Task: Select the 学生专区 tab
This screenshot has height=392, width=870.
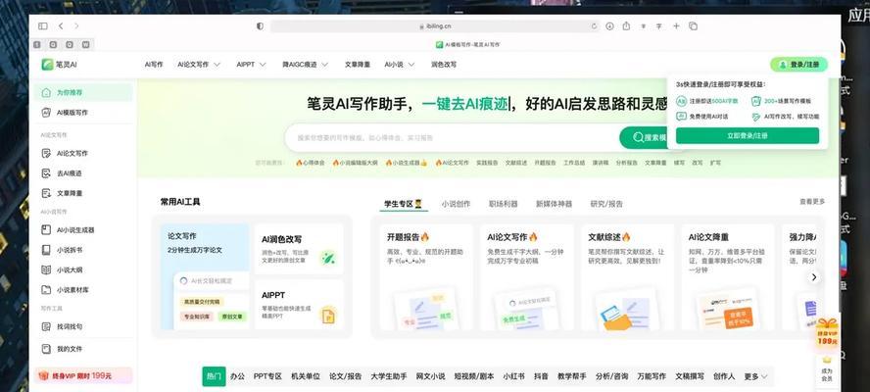Action: [x=404, y=204]
